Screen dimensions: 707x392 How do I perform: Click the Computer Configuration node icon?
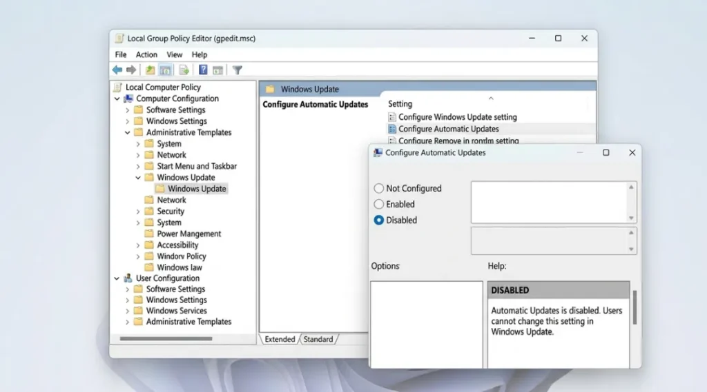(x=128, y=99)
